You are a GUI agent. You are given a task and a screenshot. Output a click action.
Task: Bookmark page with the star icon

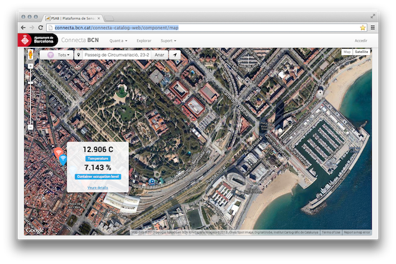[362, 27]
